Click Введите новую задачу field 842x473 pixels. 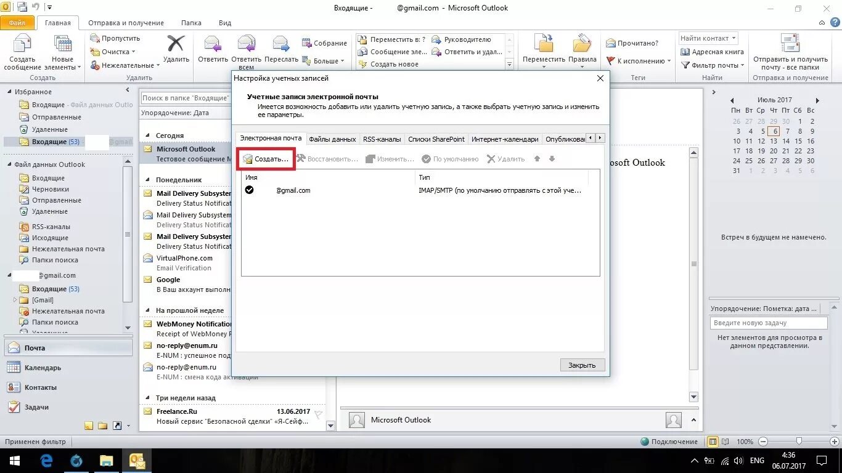pyautogui.click(x=769, y=323)
